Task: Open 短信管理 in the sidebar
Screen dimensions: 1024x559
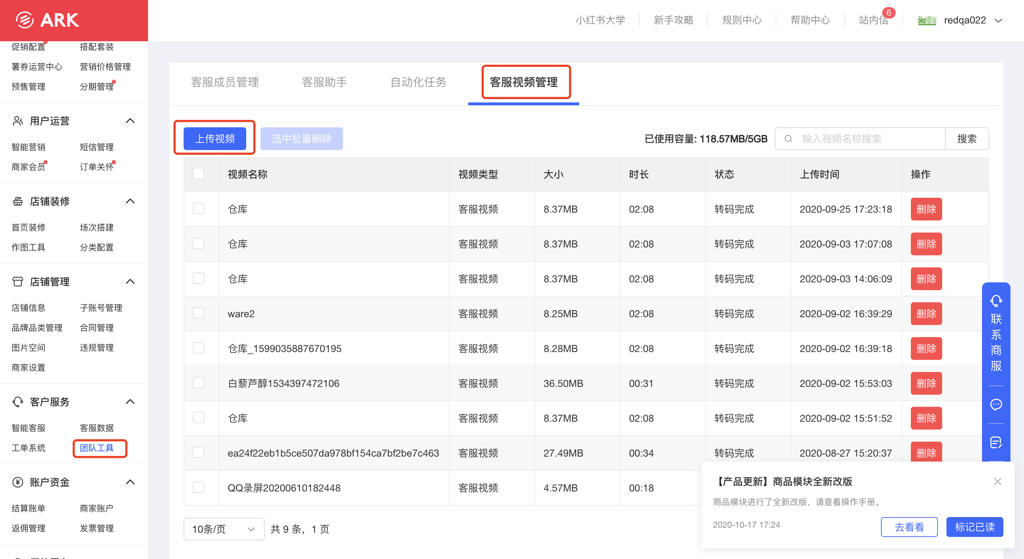Action: [96, 147]
